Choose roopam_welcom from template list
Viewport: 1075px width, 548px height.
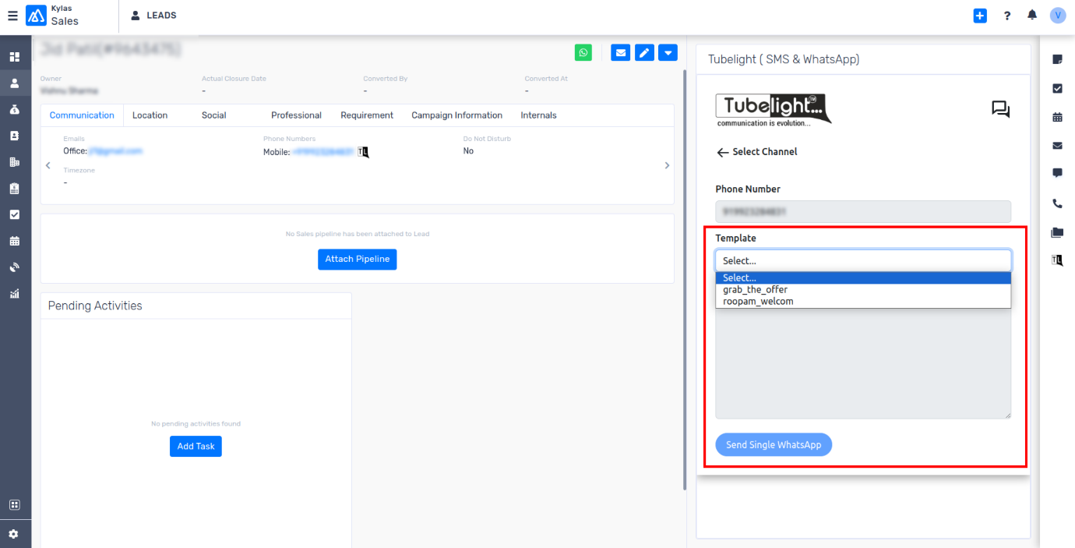[758, 301]
